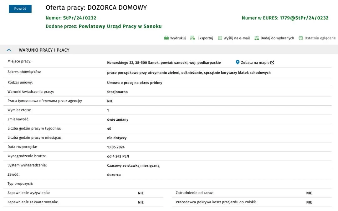The height and width of the screenshot is (211, 338).
Task: Click the blue Powrót button
Action: point(20,9)
